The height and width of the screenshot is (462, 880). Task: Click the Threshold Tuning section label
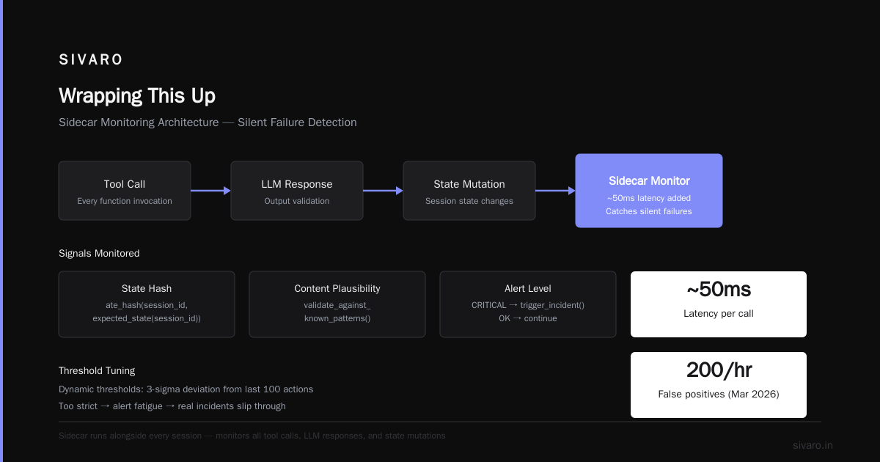coord(97,371)
